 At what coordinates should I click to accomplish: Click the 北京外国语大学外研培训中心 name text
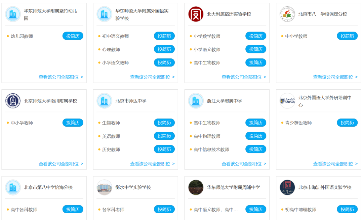click(325, 101)
